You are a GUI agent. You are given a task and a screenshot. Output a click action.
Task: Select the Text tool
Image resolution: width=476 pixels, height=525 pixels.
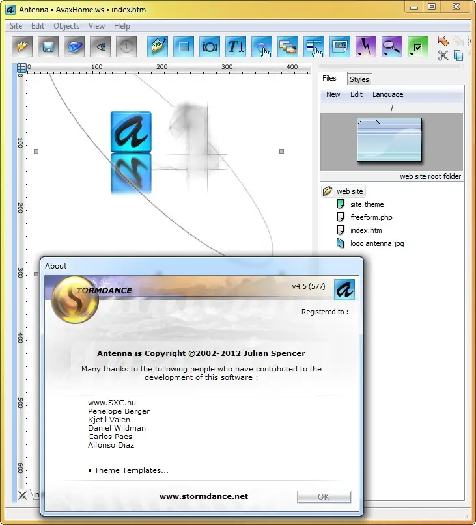click(x=236, y=47)
